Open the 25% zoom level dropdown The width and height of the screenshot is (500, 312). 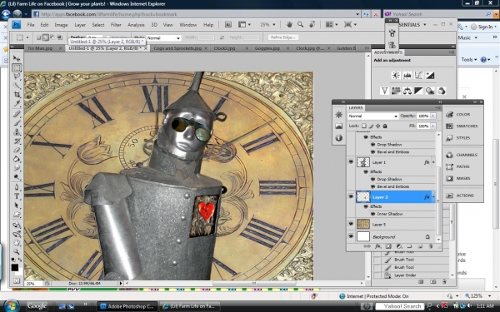(273, 24)
